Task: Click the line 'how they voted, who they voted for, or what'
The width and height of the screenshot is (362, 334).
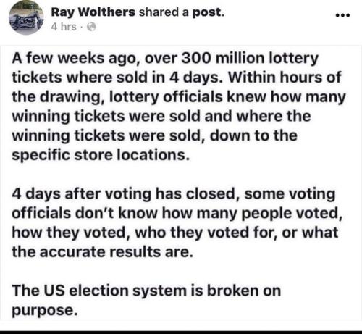Action: (x=175, y=233)
